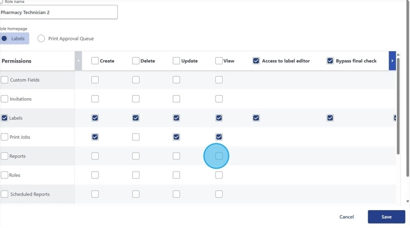Disable Create permission for Print Jobs

95,137
